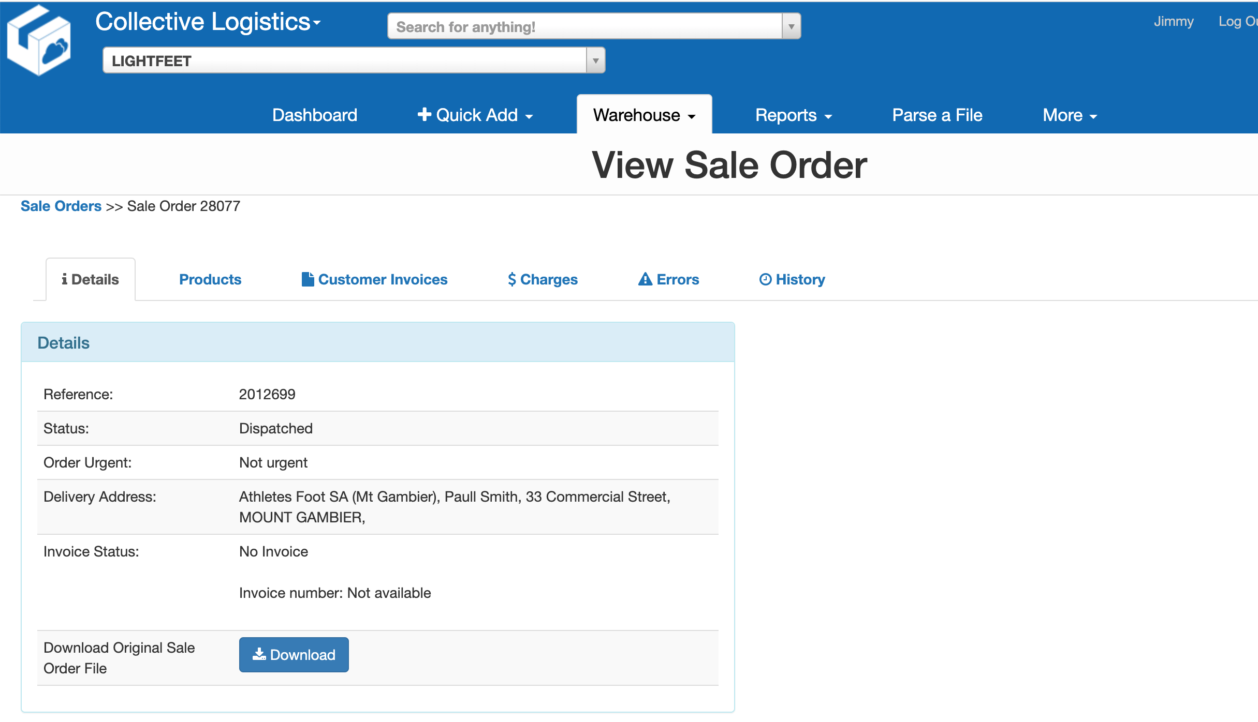Click the info icon on the Details tab
This screenshot has height=722, width=1258.
coord(64,279)
